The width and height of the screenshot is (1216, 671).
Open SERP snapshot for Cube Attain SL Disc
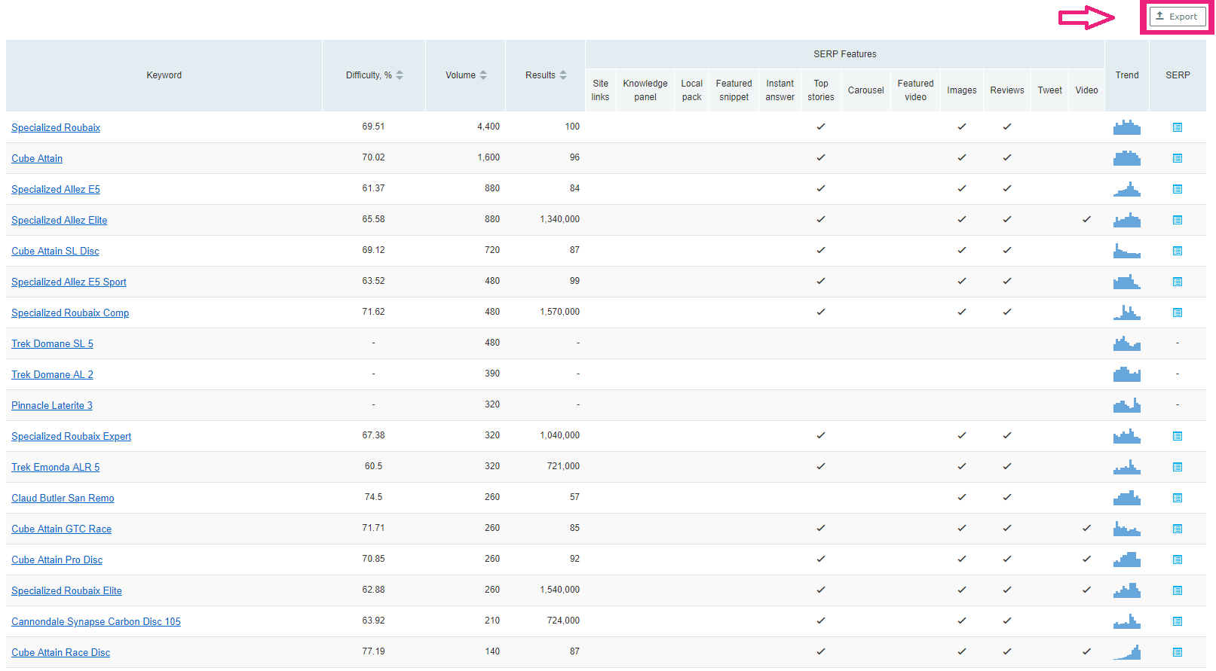[x=1178, y=251]
